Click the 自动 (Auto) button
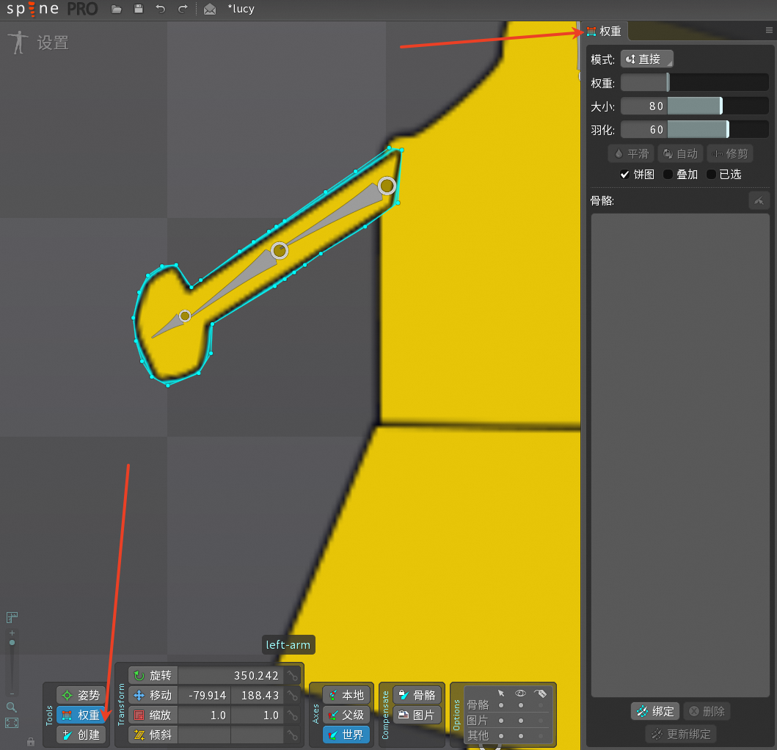The width and height of the screenshot is (777, 750). coord(681,153)
